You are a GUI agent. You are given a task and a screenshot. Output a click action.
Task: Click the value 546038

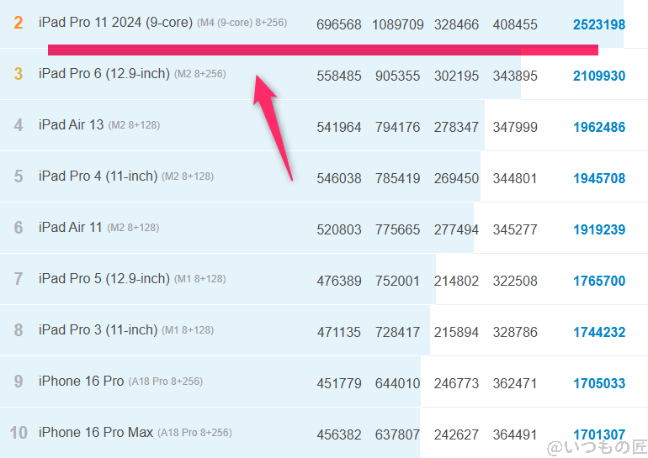click(339, 179)
